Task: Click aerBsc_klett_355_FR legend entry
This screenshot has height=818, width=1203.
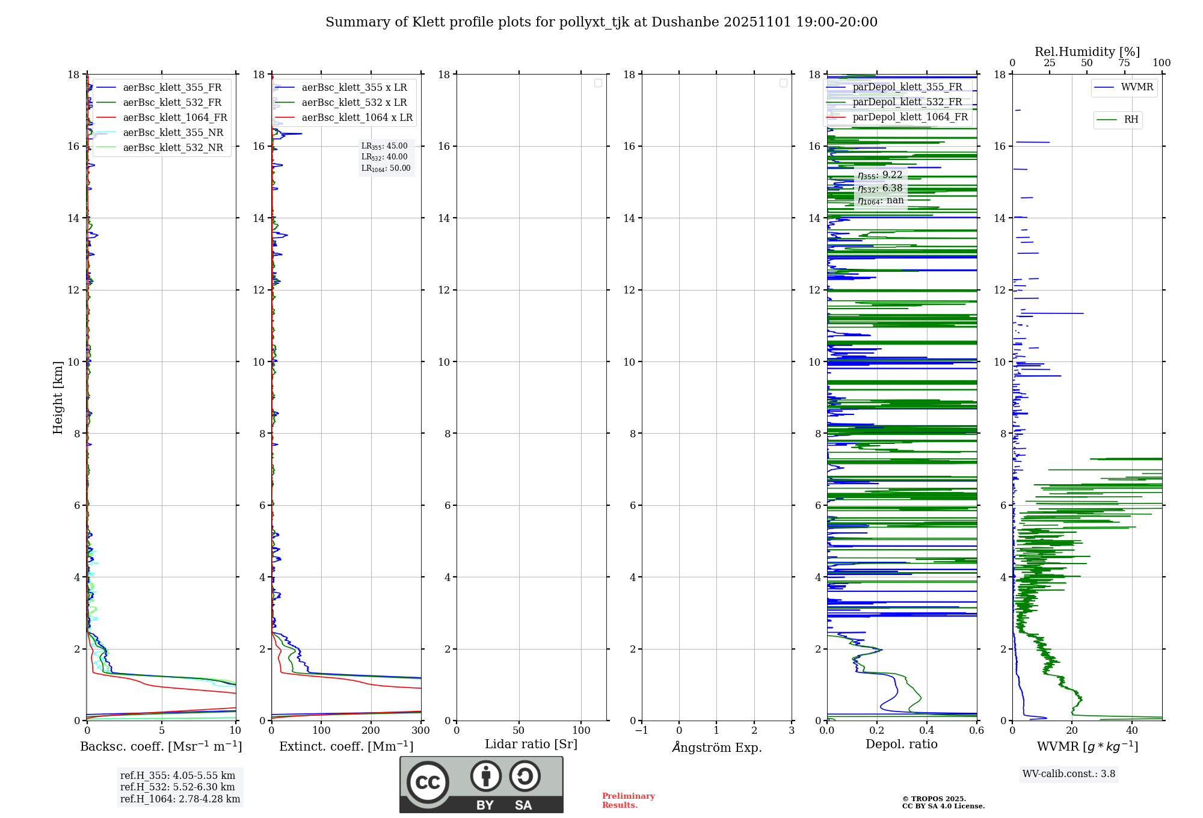Action: [172, 88]
